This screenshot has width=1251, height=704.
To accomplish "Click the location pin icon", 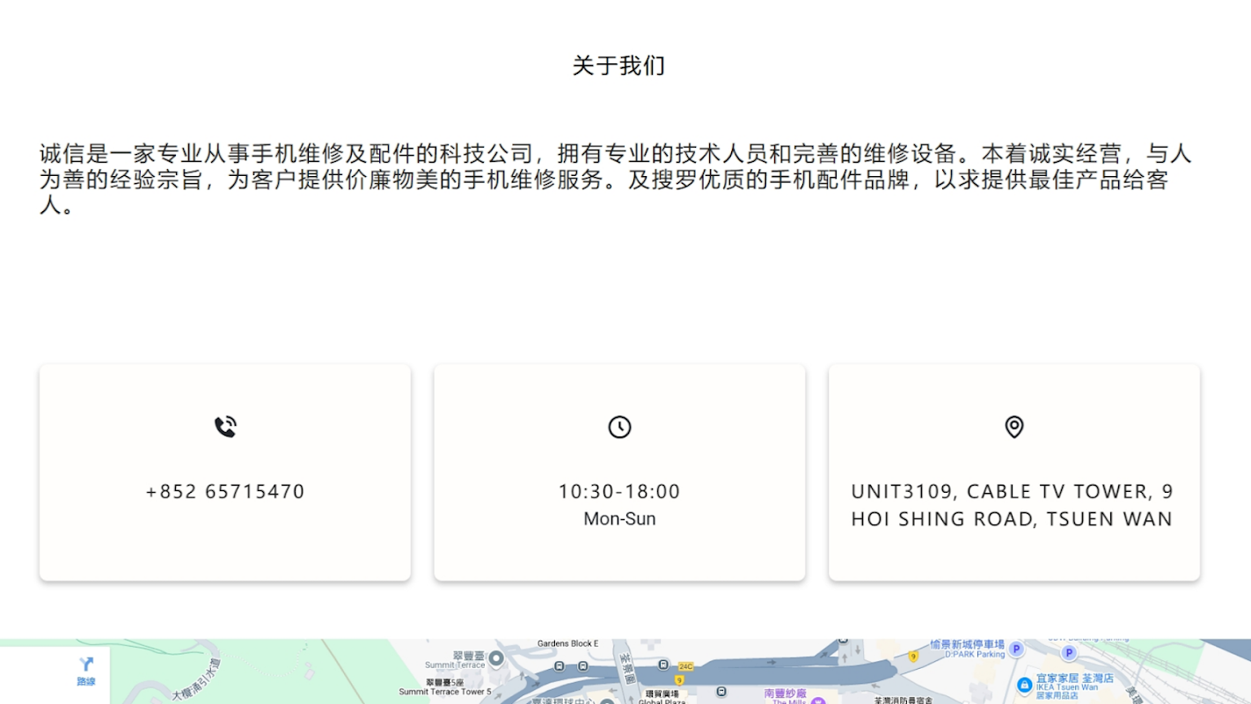I will [x=1014, y=427].
